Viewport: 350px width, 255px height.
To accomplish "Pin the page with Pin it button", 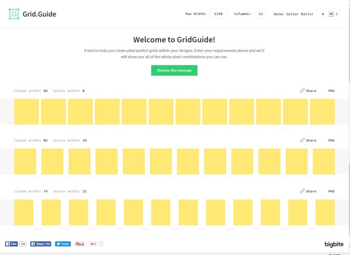I will (x=80, y=244).
